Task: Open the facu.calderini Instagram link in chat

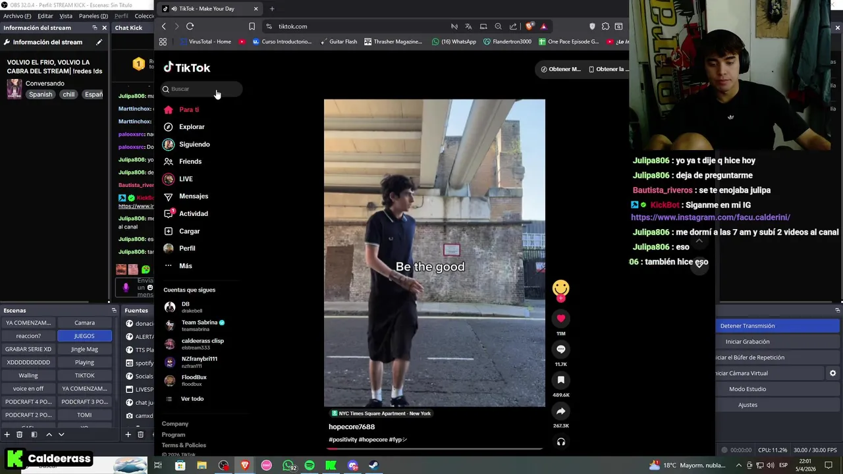Action: (711, 217)
